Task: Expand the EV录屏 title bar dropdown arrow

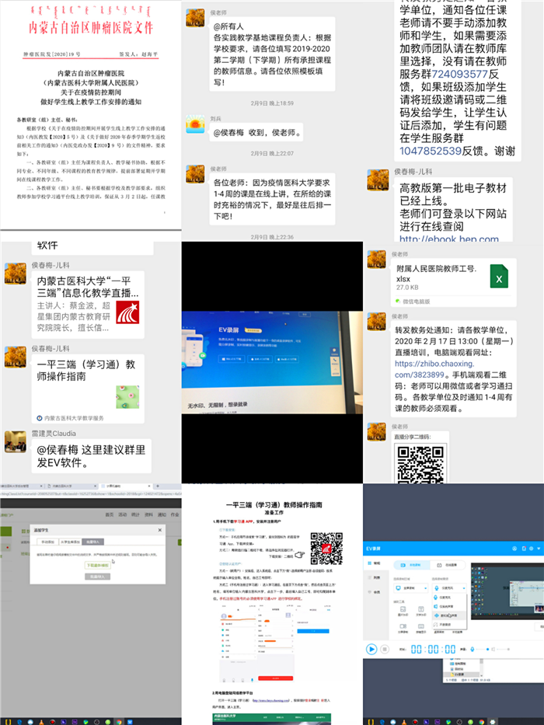Action: point(539,549)
